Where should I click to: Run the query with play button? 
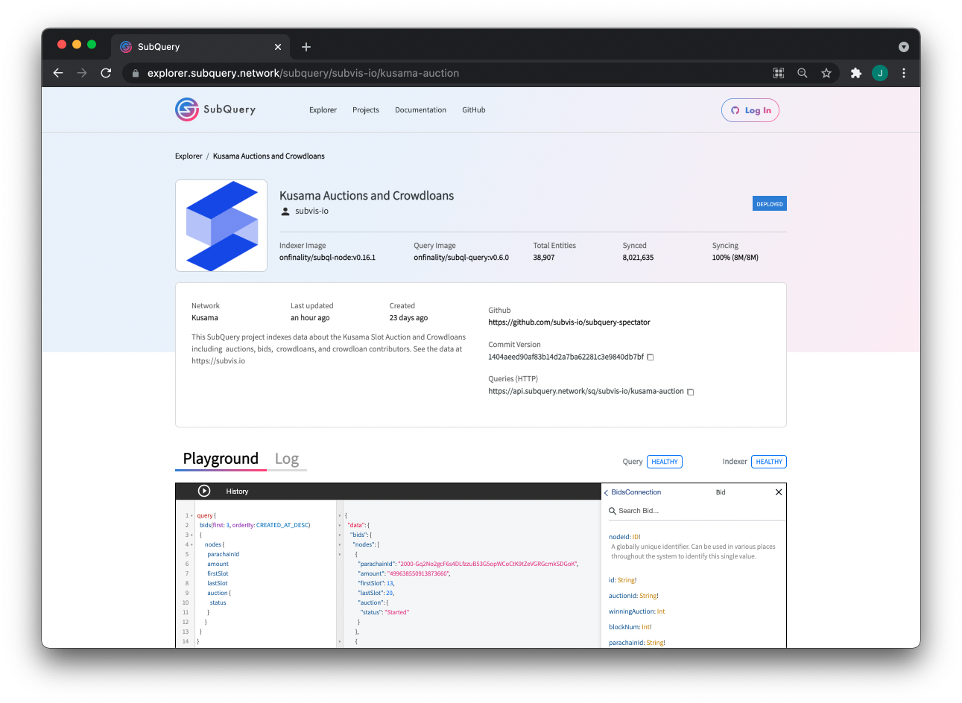coord(204,491)
